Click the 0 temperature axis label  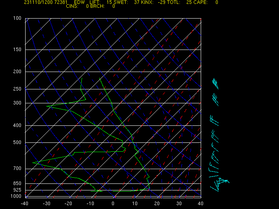(x=113, y=204)
